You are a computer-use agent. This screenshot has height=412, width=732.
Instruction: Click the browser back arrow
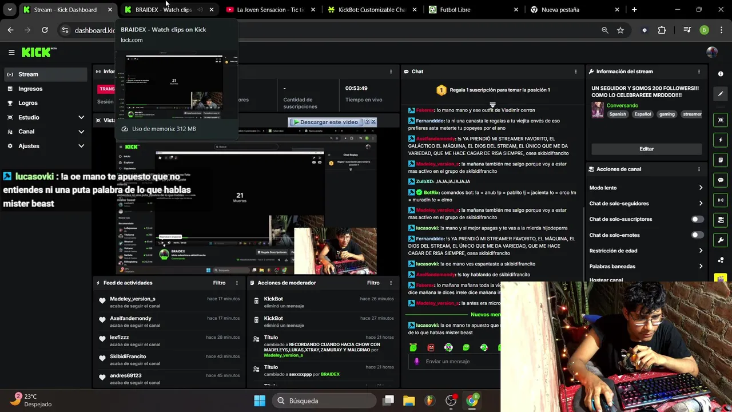pyautogui.click(x=10, y=30)
